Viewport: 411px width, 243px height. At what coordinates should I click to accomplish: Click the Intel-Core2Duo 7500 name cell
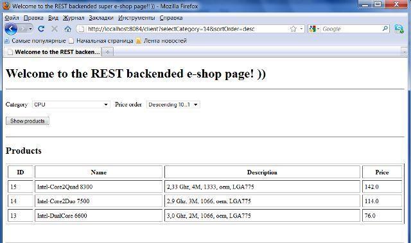pyautogui.click(x=98, y=201)
